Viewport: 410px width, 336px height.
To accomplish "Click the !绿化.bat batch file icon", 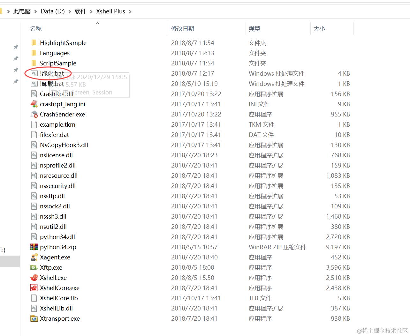I will pos(34,73).
